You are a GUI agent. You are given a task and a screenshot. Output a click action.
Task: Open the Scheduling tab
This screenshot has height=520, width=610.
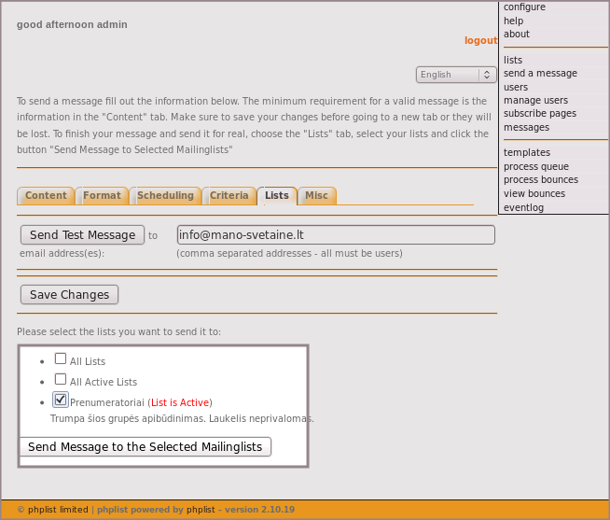(x=165, y=196)
